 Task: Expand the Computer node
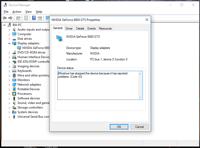(9, 34)
